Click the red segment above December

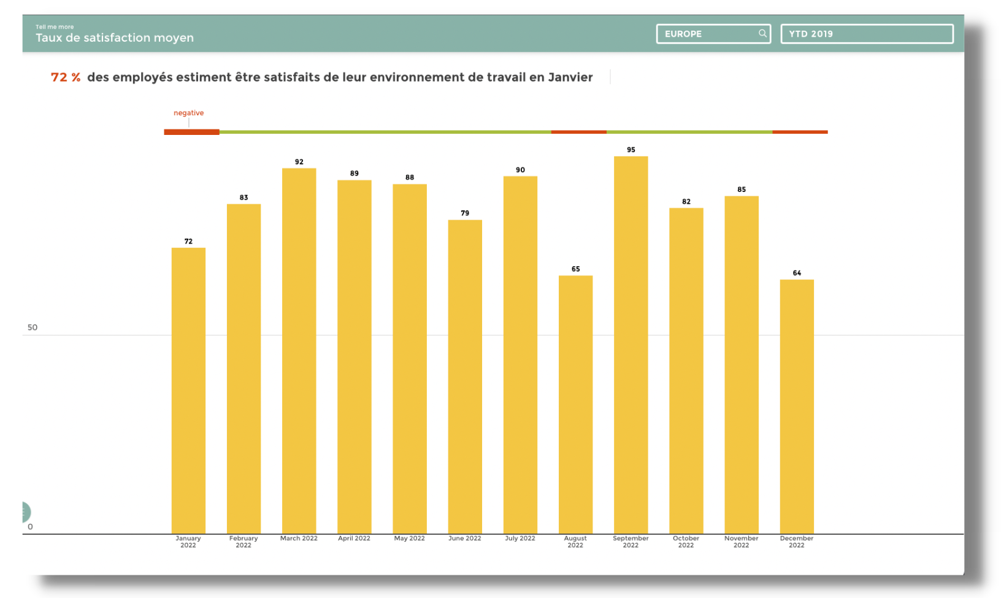click(799, 132)
